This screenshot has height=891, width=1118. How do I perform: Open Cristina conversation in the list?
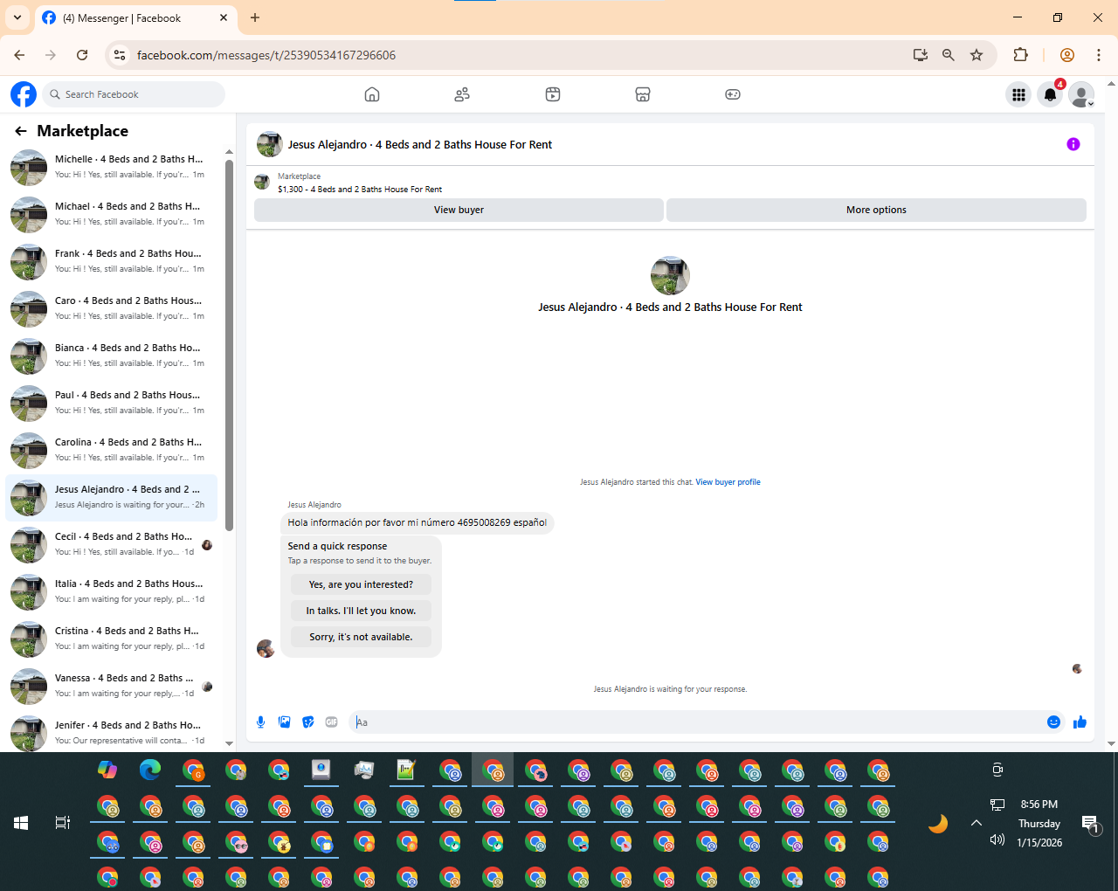(111, 639)
